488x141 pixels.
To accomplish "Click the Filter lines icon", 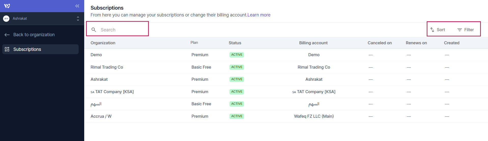I will [460, 30].
